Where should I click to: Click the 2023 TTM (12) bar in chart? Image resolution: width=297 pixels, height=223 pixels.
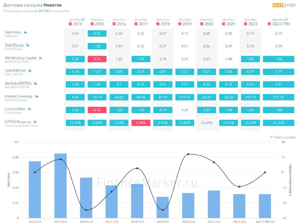pos(265,206)
